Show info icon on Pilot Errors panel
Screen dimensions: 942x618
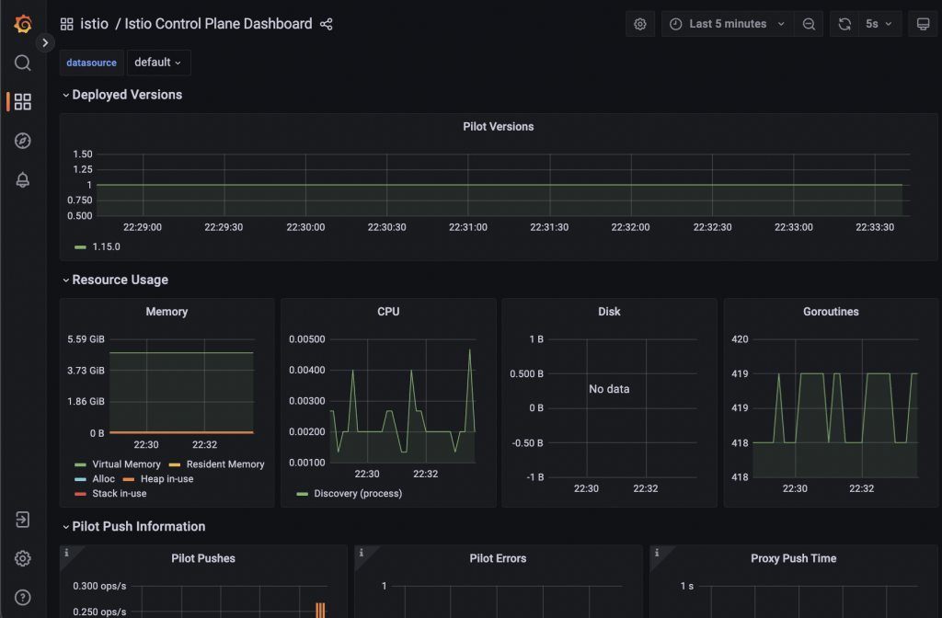pyautogui.click(x=361, y=553)
